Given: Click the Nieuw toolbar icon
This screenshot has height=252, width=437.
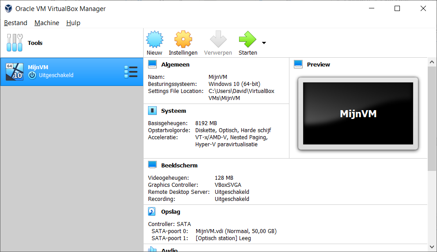Looking at the screenshot, I should click(x=154, y=40).
